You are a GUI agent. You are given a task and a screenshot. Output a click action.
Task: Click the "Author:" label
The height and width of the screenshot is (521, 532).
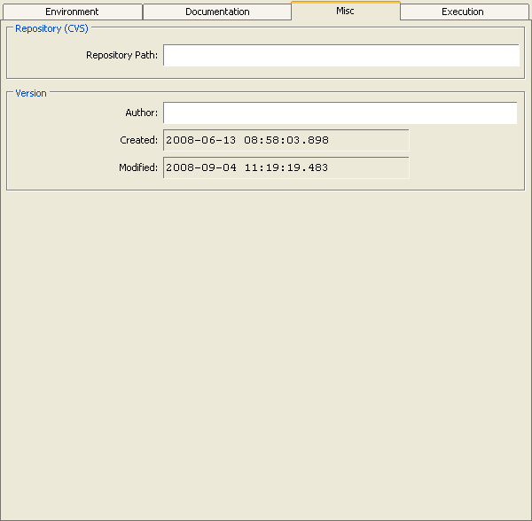pos(141,113)
